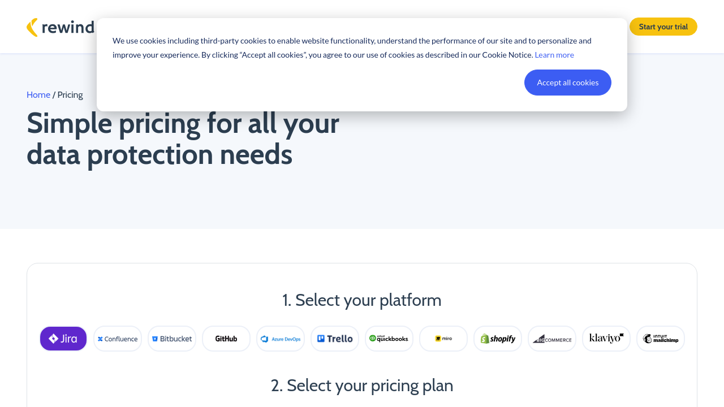Click the Select your platform heading

362,300
